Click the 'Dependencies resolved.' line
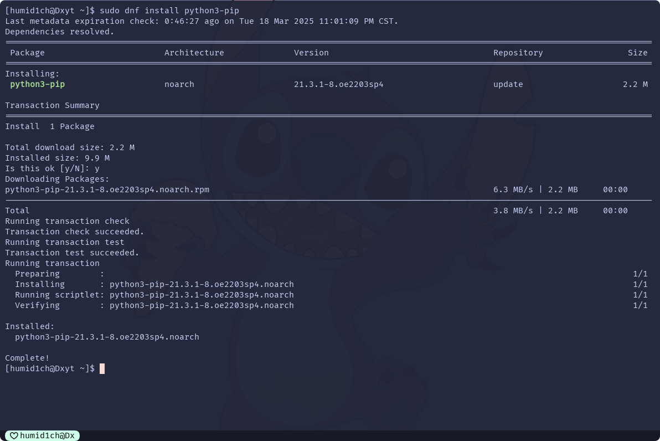 (60, 32)
